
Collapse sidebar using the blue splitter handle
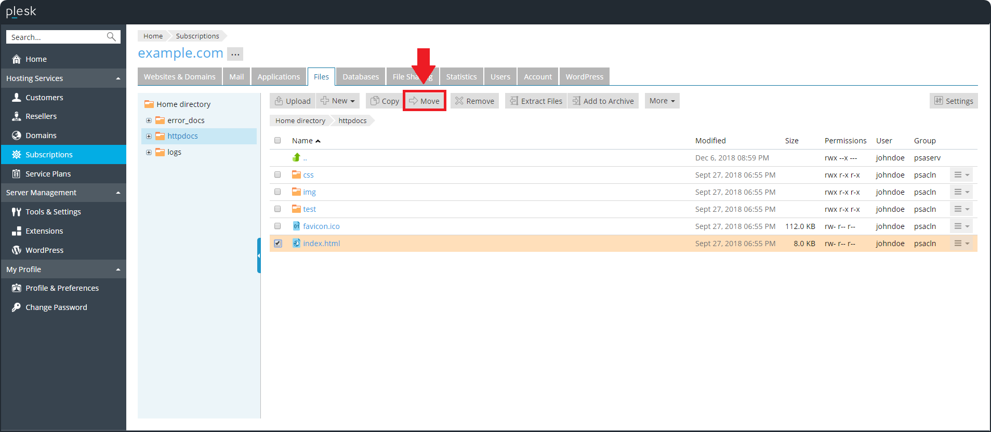259,255
